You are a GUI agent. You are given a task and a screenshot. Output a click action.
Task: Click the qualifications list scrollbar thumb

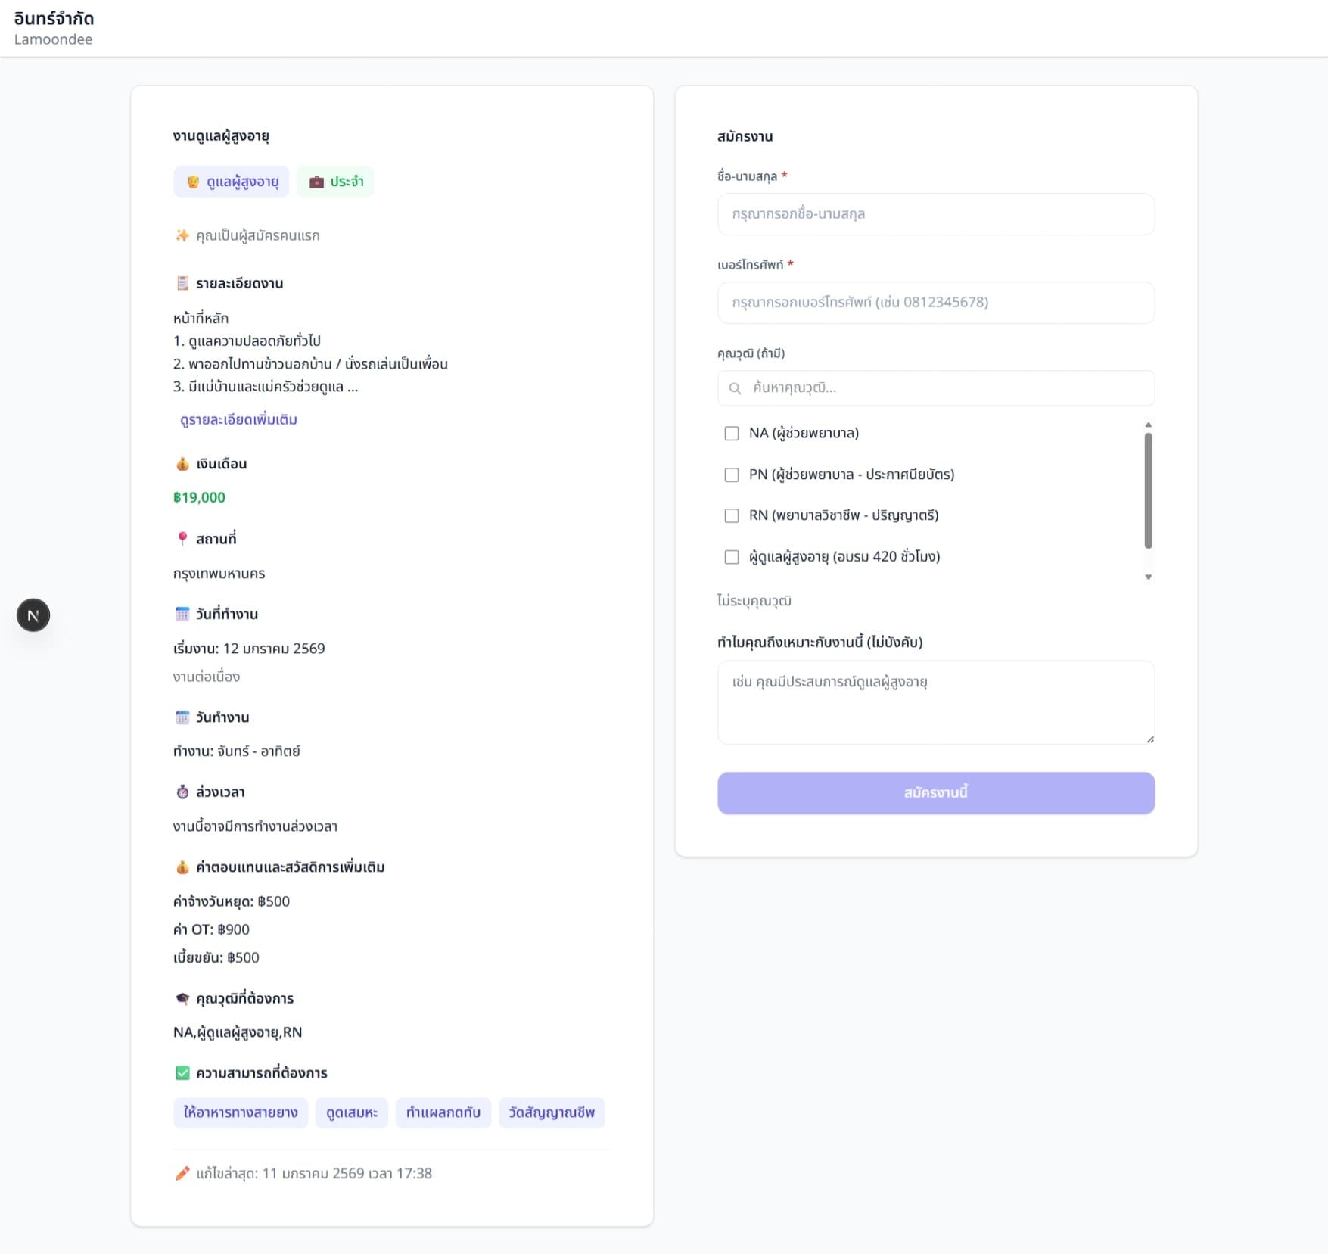(1148, 490)
